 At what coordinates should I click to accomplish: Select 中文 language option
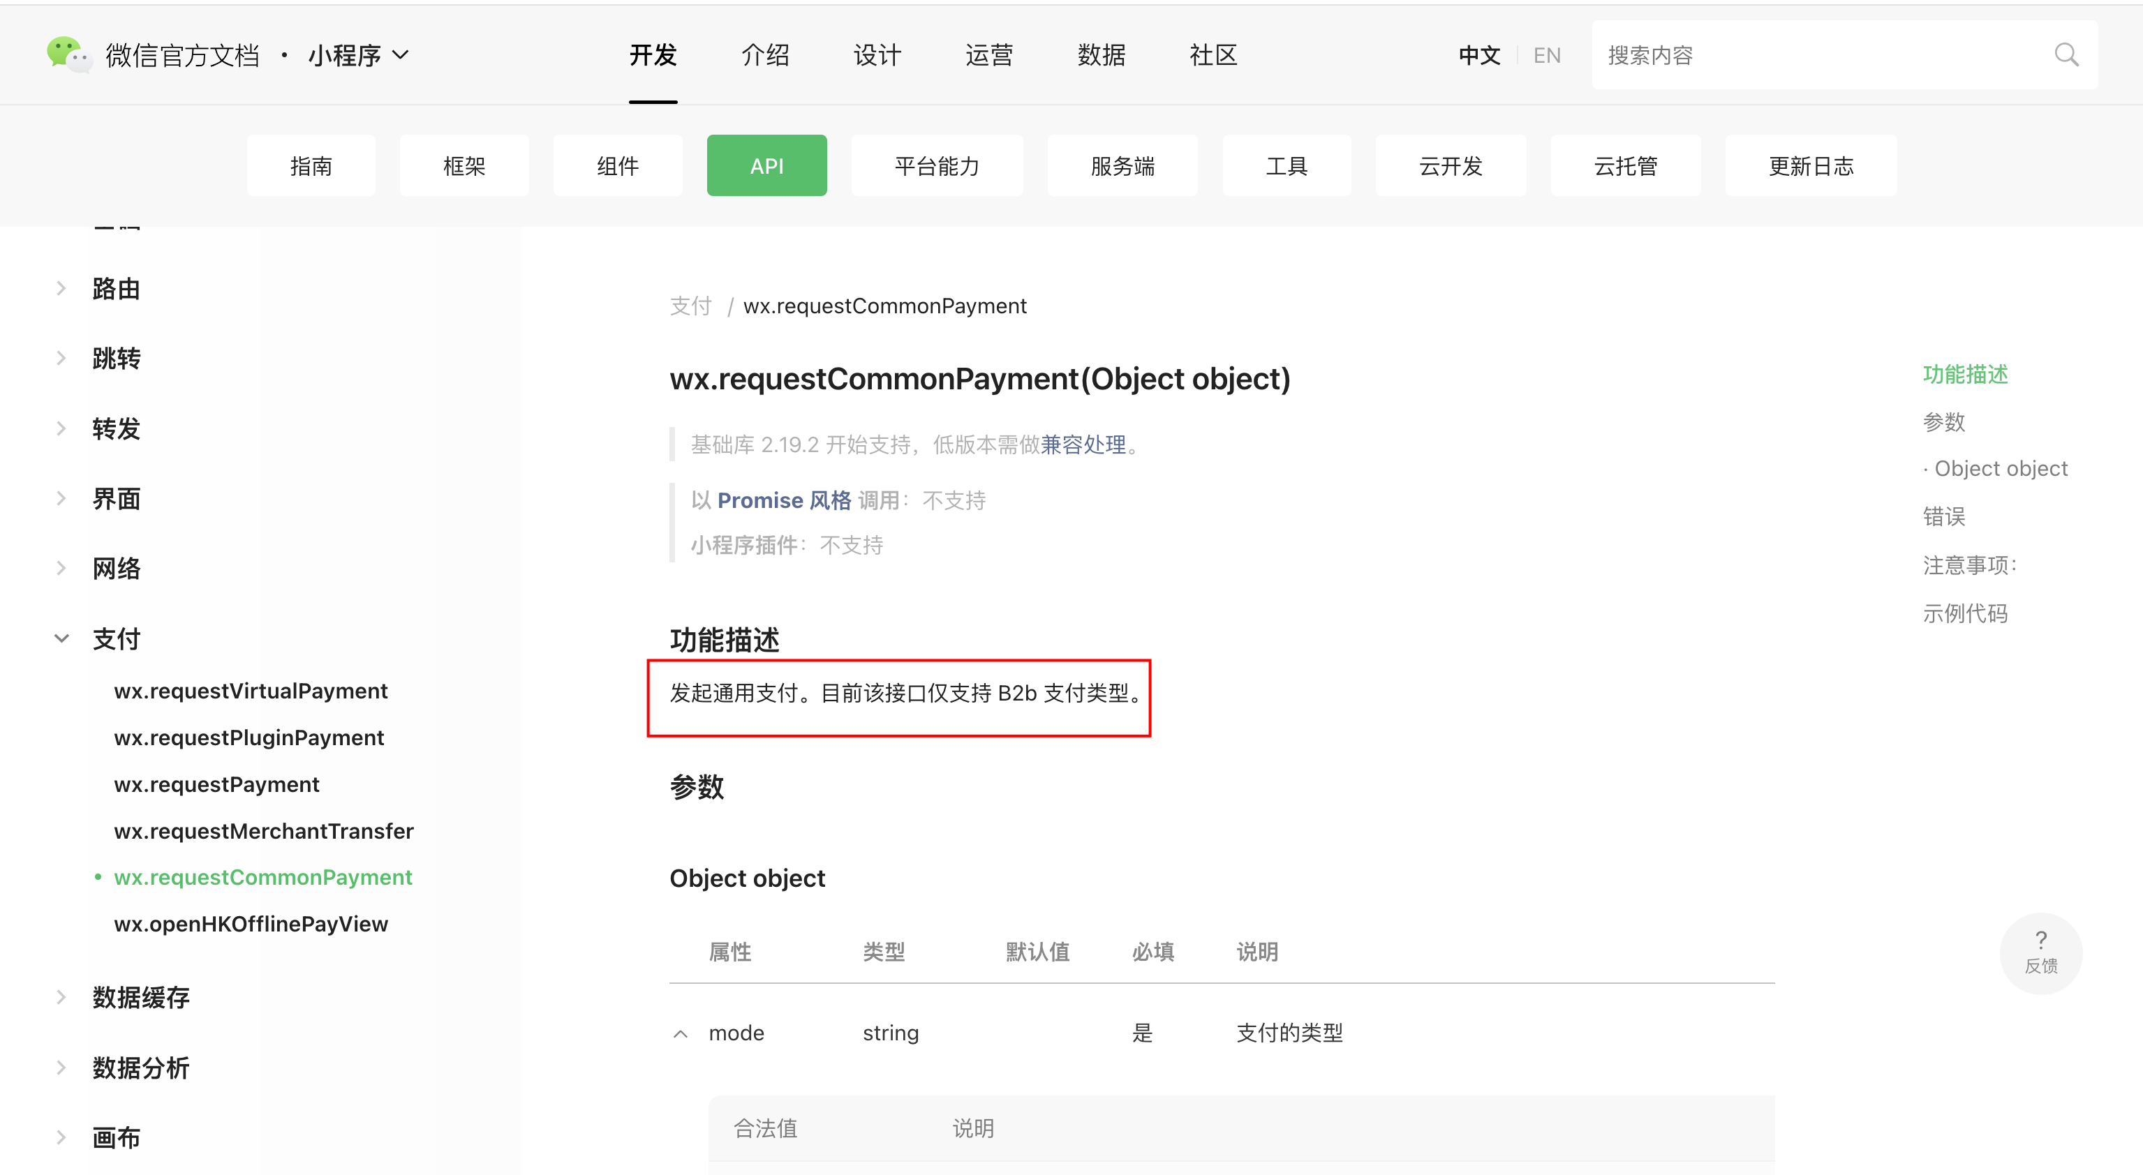click(1479, 55)
